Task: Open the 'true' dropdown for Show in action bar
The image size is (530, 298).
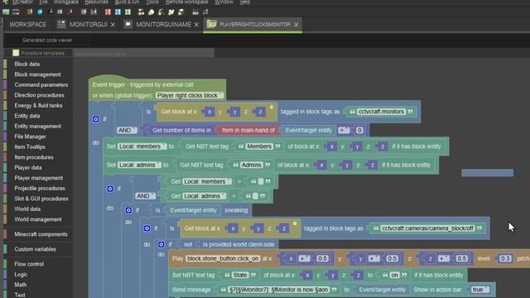Action: pos(480,290)
